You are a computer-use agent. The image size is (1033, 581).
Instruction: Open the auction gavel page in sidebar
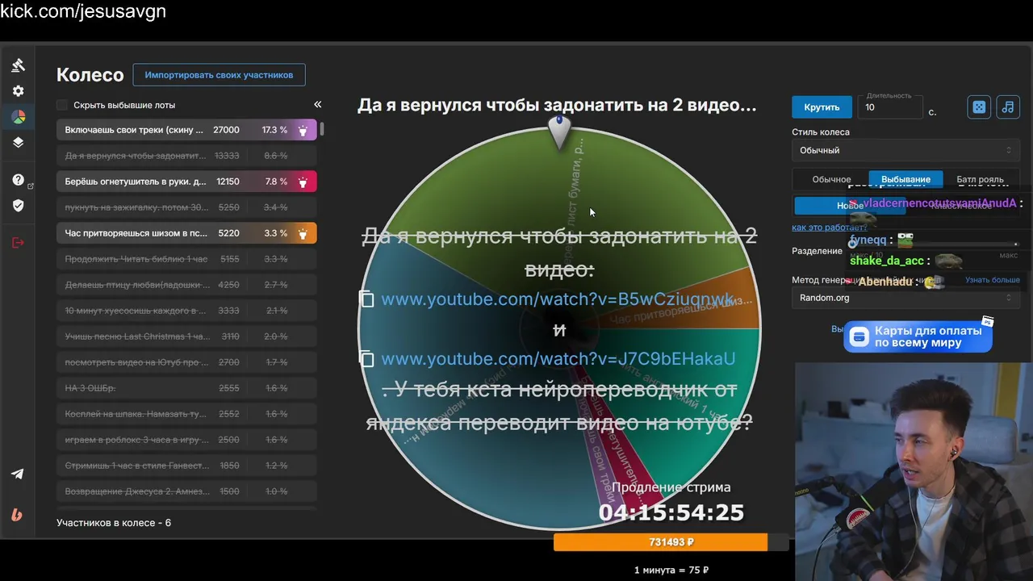pos(18,65)
